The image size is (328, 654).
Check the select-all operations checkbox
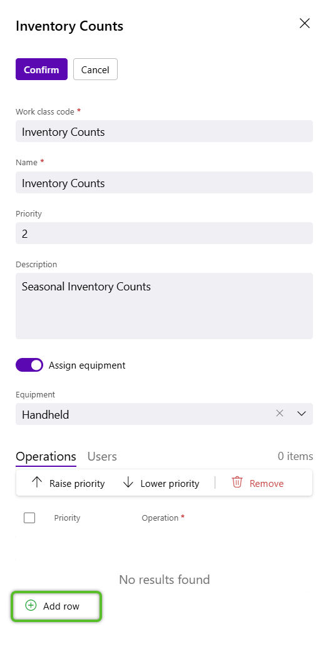[x=29, y=518]
